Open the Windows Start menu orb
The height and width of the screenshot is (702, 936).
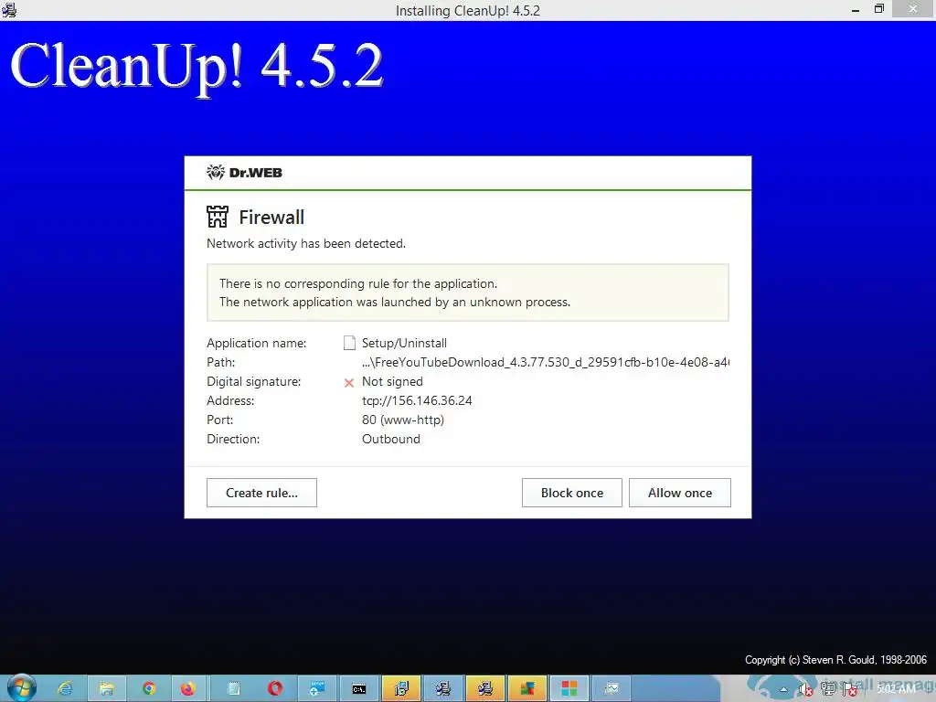pos(22,688)
